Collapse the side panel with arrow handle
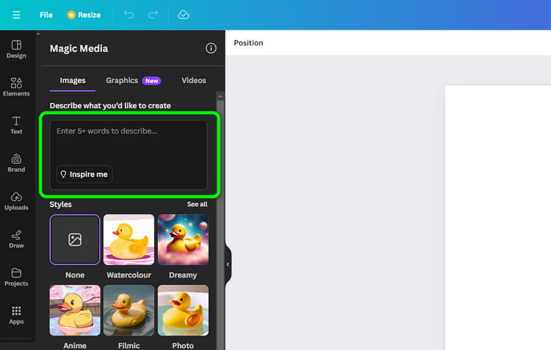Viewport: 551px width, 350px height. pyautogui.click(x=228, y=265)
